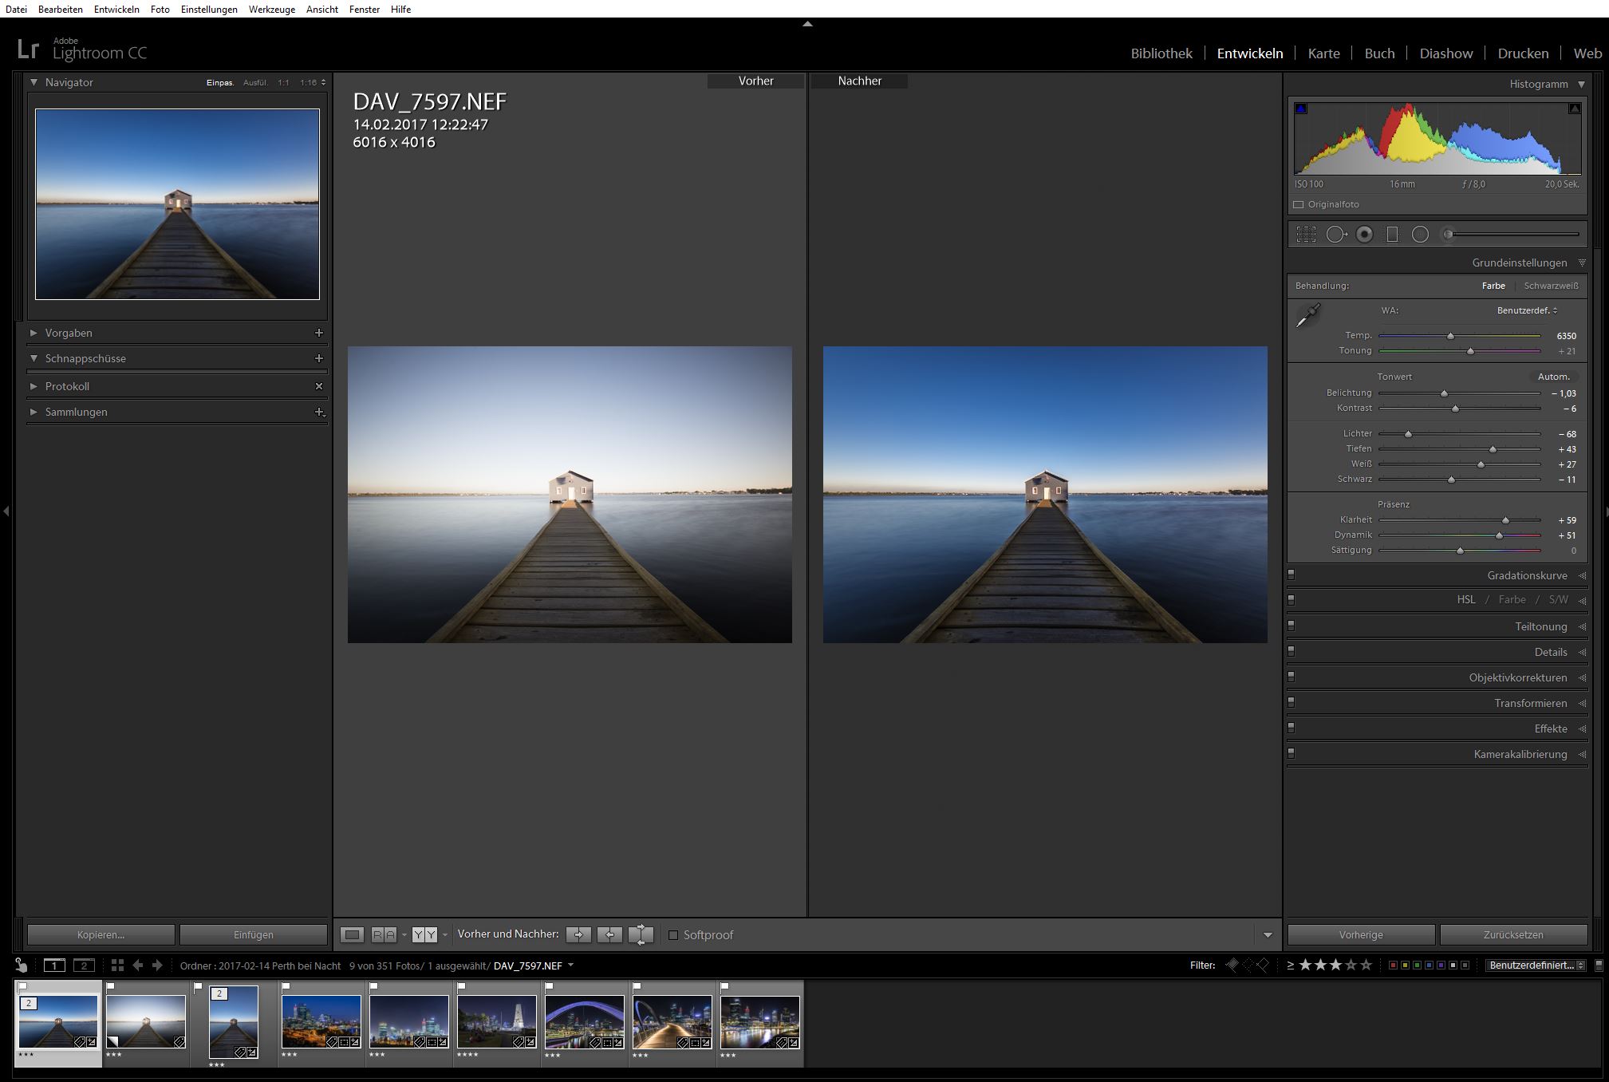Pick the white balance eyedropper
Viewport: 1609px width, 1082px height.
[1307, 316]
